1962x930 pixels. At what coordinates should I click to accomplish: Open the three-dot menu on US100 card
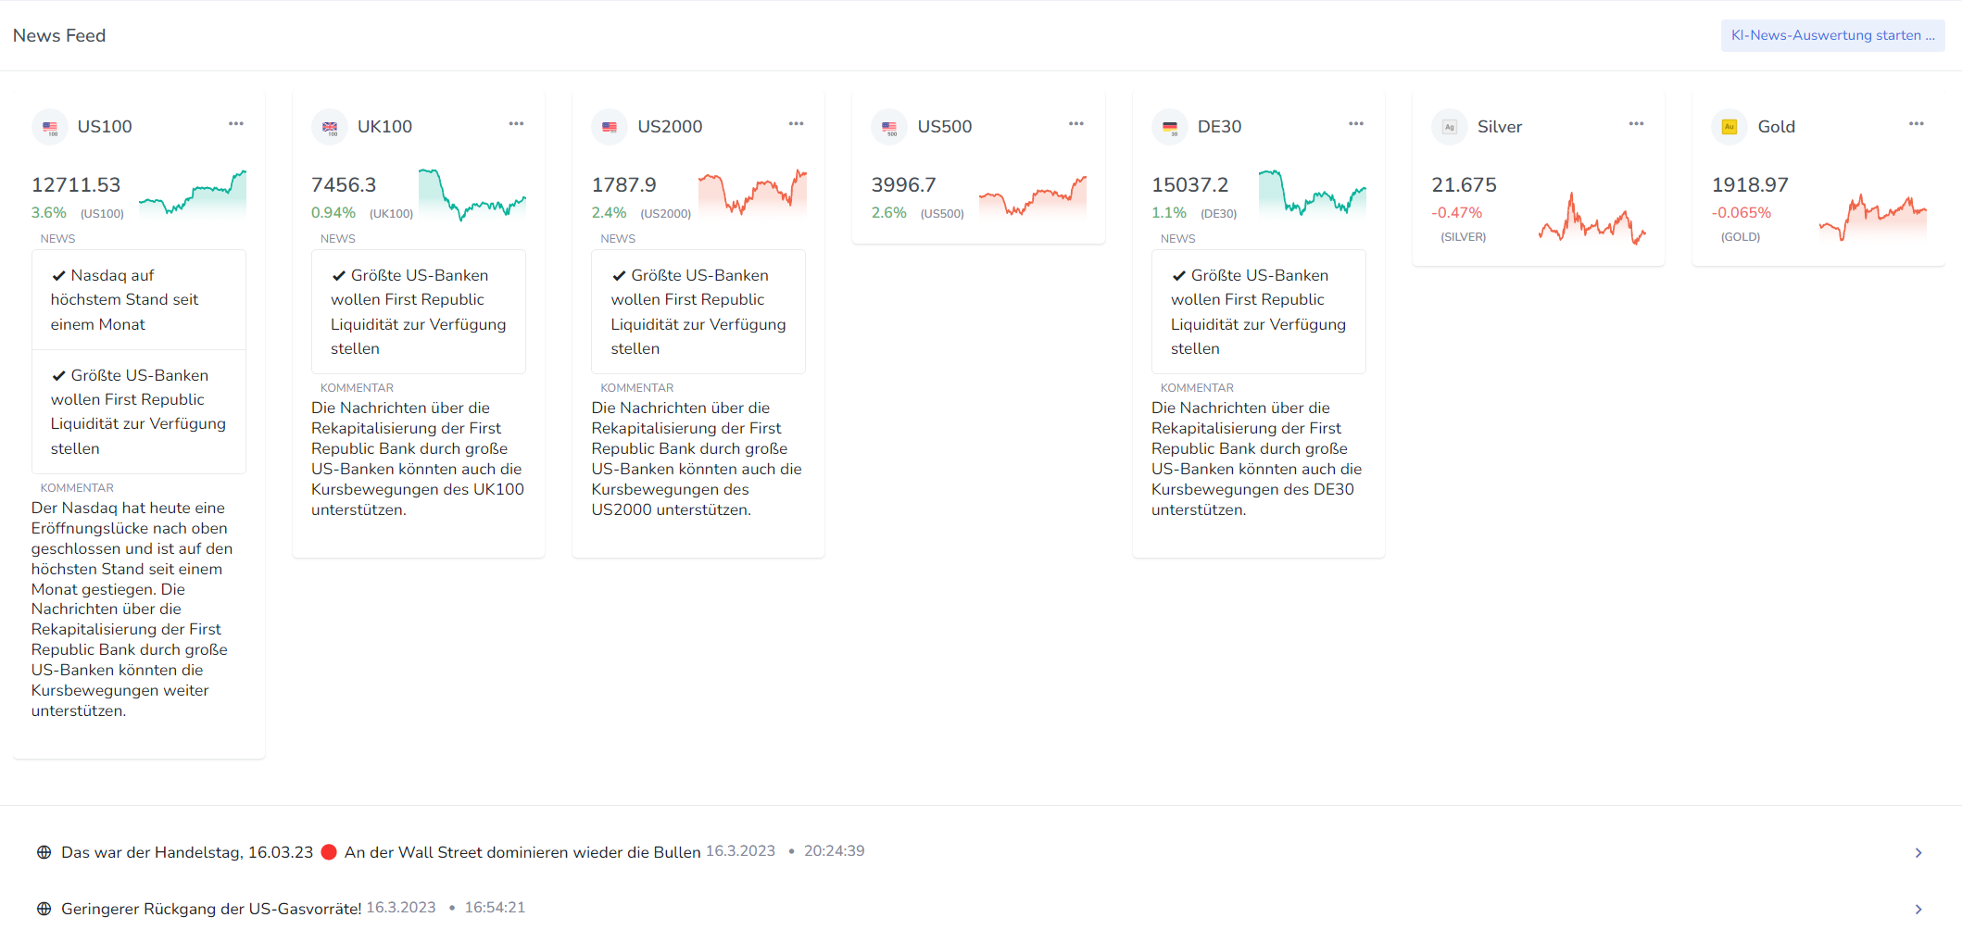(236, 123)
